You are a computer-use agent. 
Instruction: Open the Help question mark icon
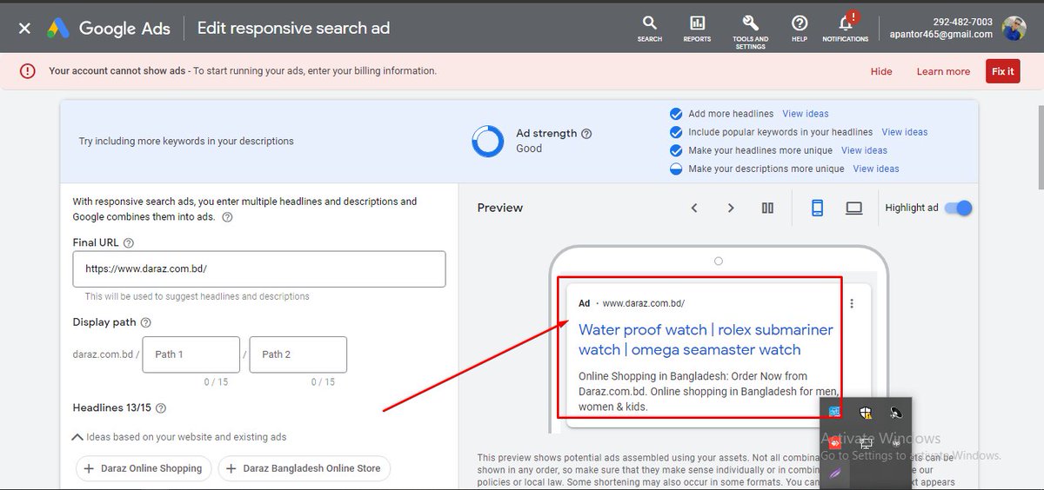(800, 28)
